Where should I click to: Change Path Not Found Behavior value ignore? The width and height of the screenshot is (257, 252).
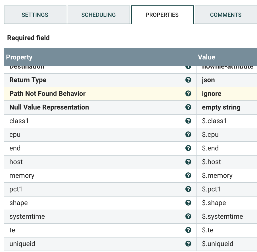pos(212,94)
